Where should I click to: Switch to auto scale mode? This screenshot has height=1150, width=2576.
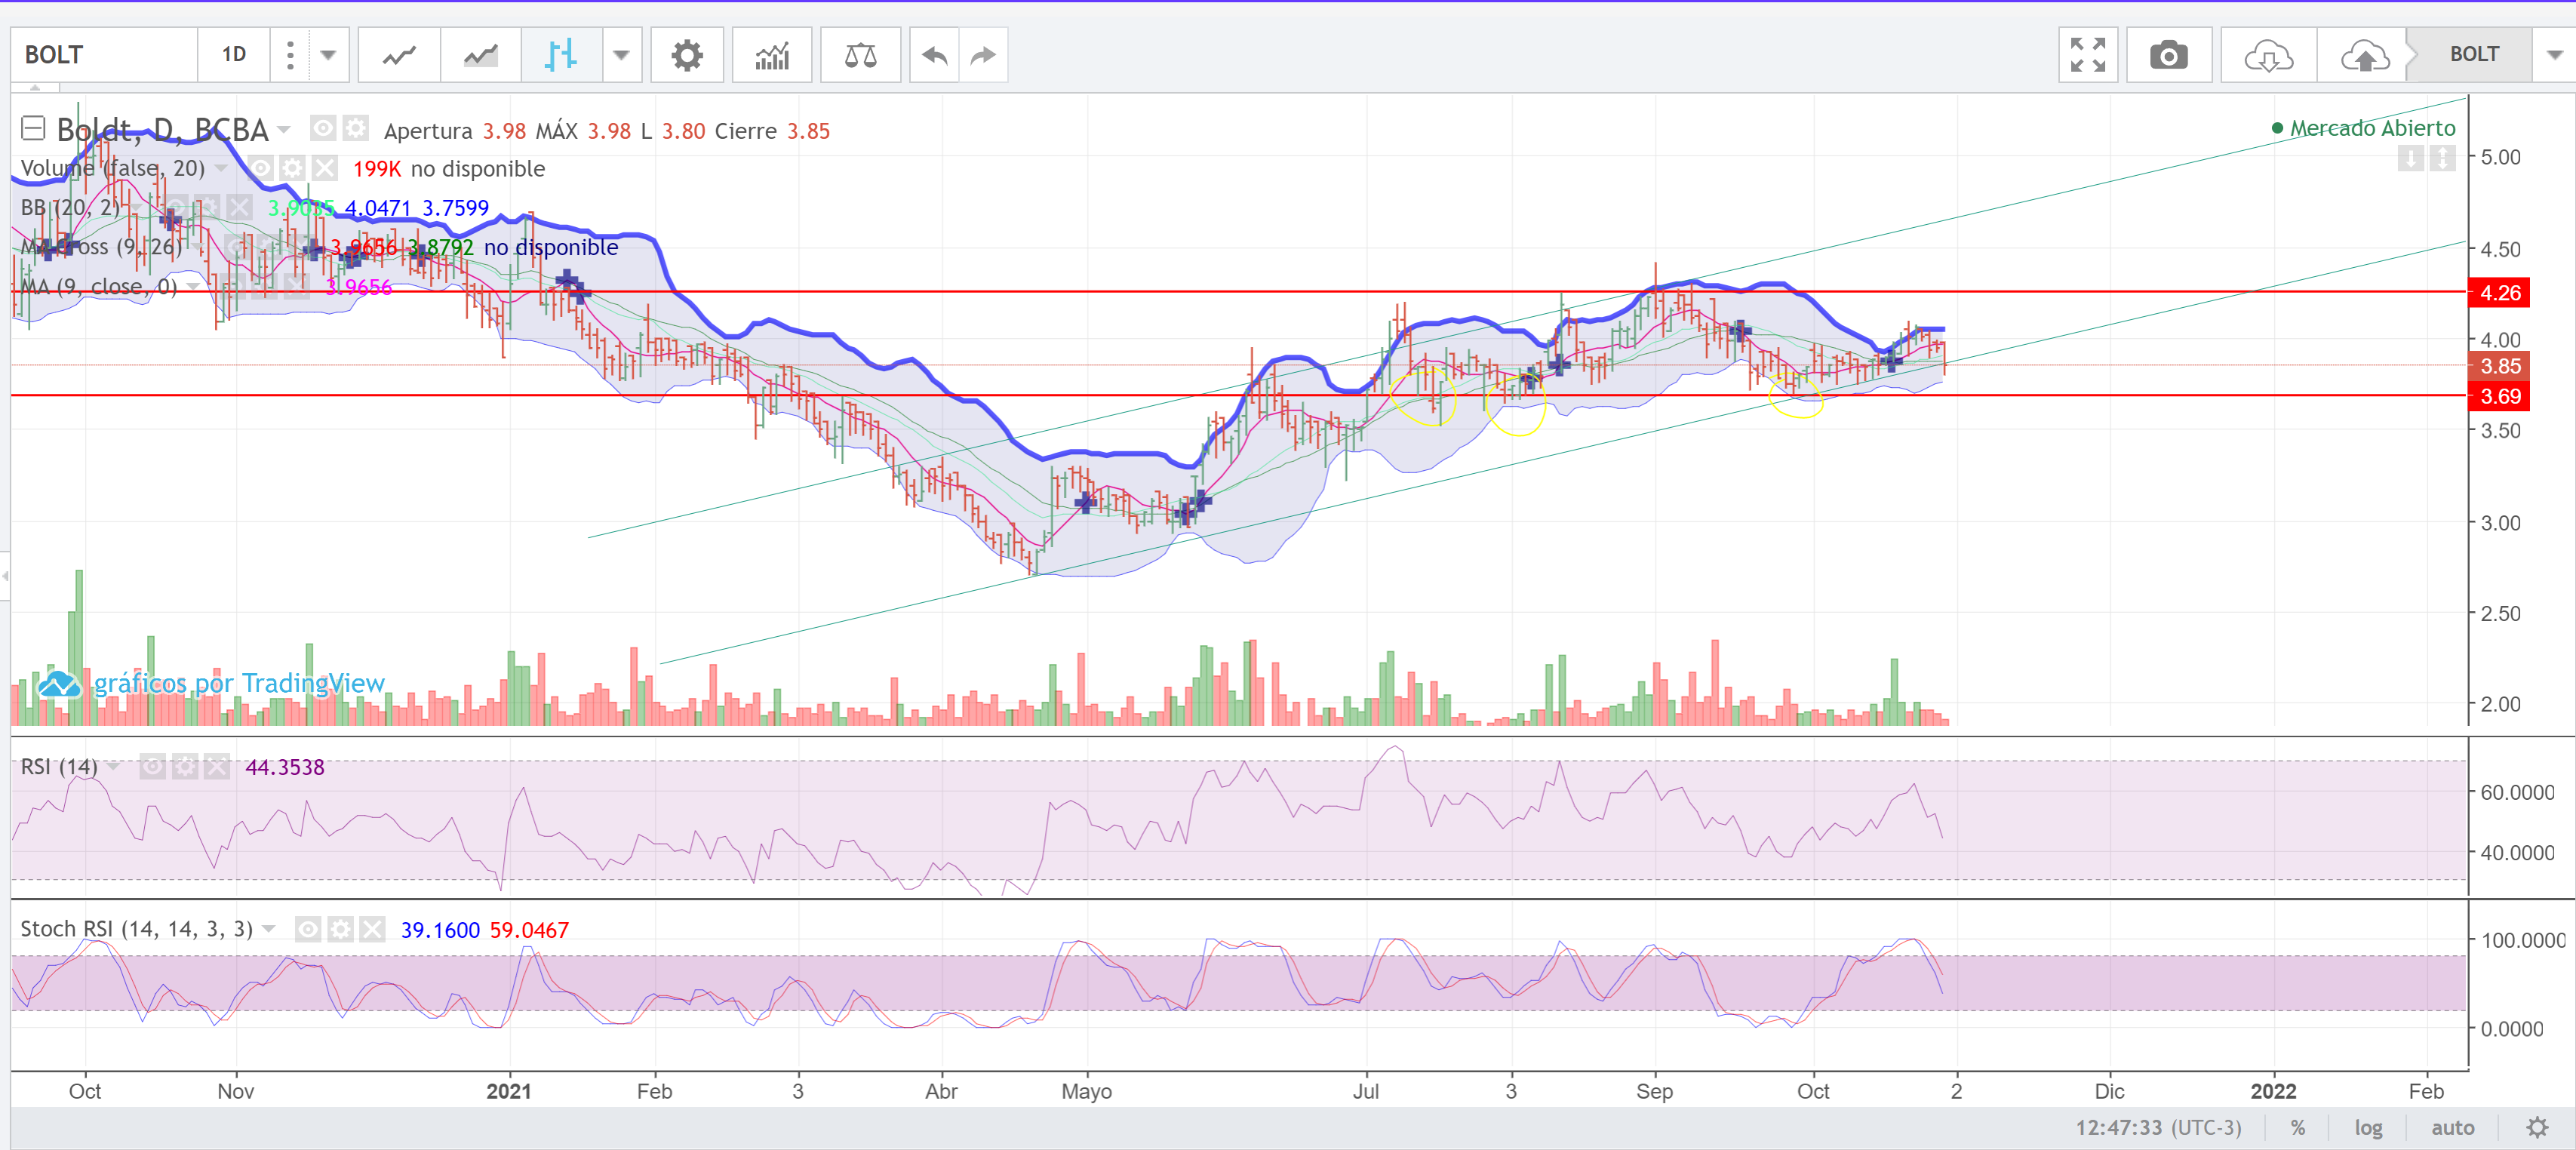click(2452, 1128)
